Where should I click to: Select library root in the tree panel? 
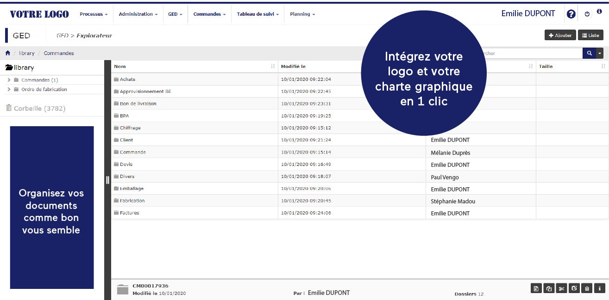pos(24,67)
